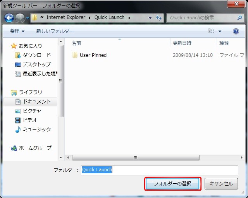Viewport: 248px width, 198px height.
Task: Click the refresh button beside address bar
Action: tap(159, 18)
